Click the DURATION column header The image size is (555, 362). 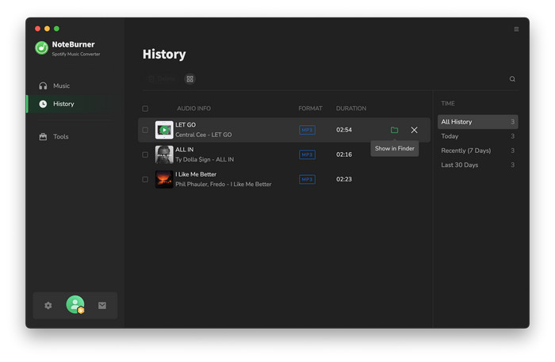(x=351, y=109)
